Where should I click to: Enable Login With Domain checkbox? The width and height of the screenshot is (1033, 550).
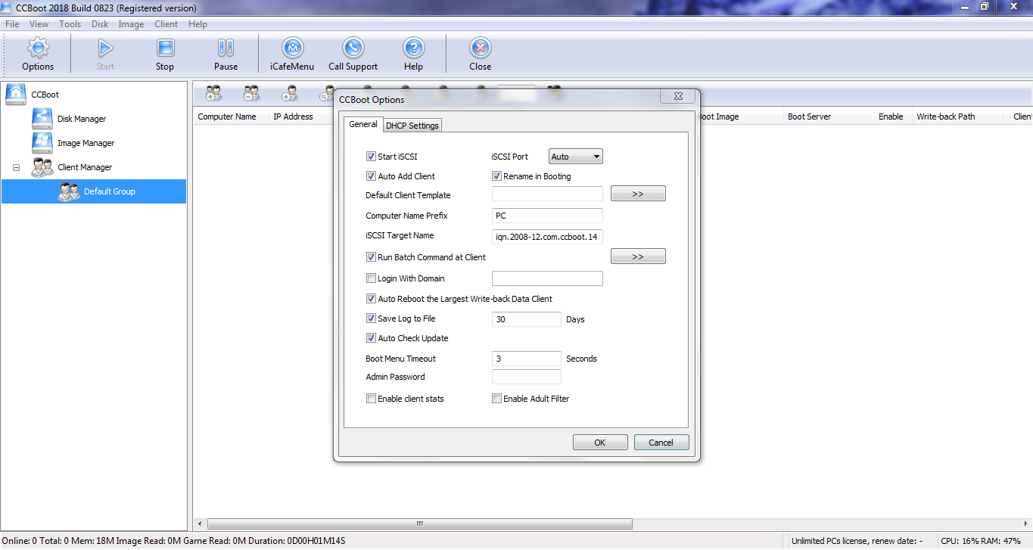(x=371, y=278)
